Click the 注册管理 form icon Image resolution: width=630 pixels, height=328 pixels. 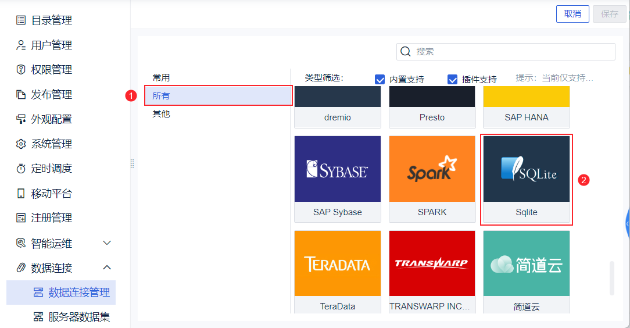[21, 218]
